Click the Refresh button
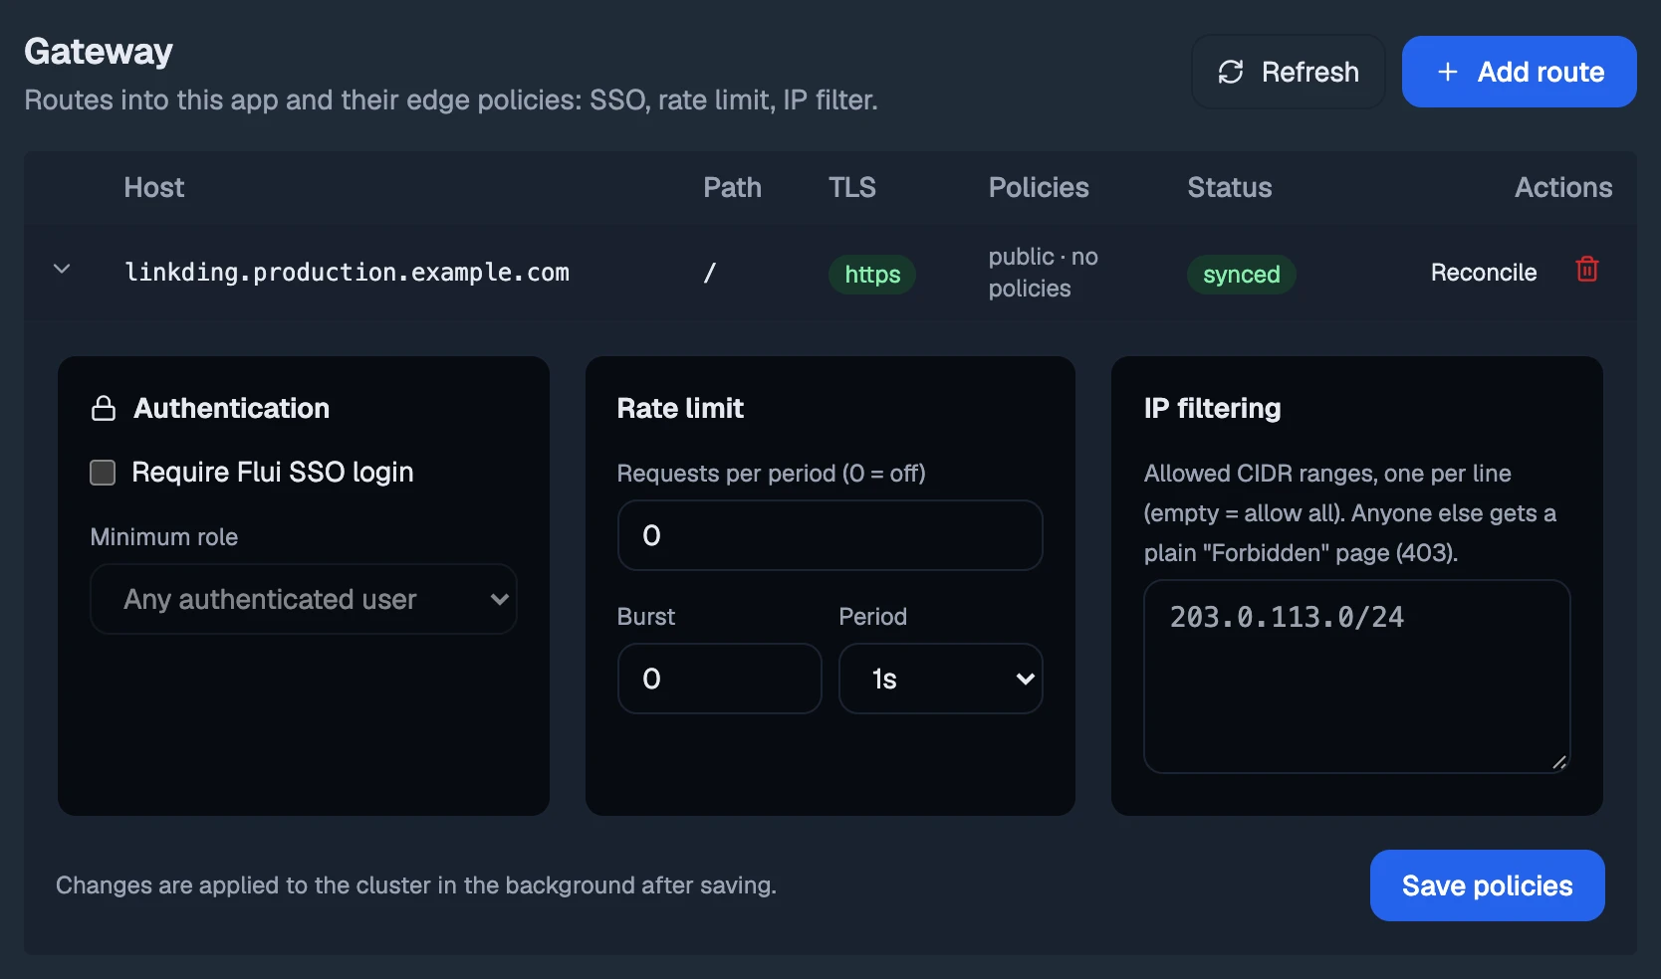The height and width of the screenshot is (979, 1661). (x=1289, y=72)
